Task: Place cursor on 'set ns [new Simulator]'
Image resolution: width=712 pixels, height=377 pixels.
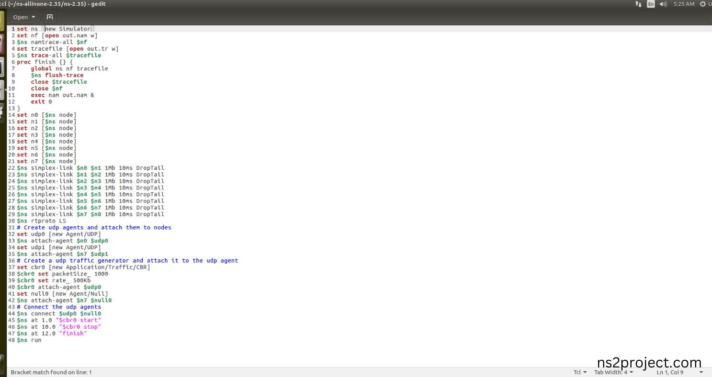Action: pos(56,29)
